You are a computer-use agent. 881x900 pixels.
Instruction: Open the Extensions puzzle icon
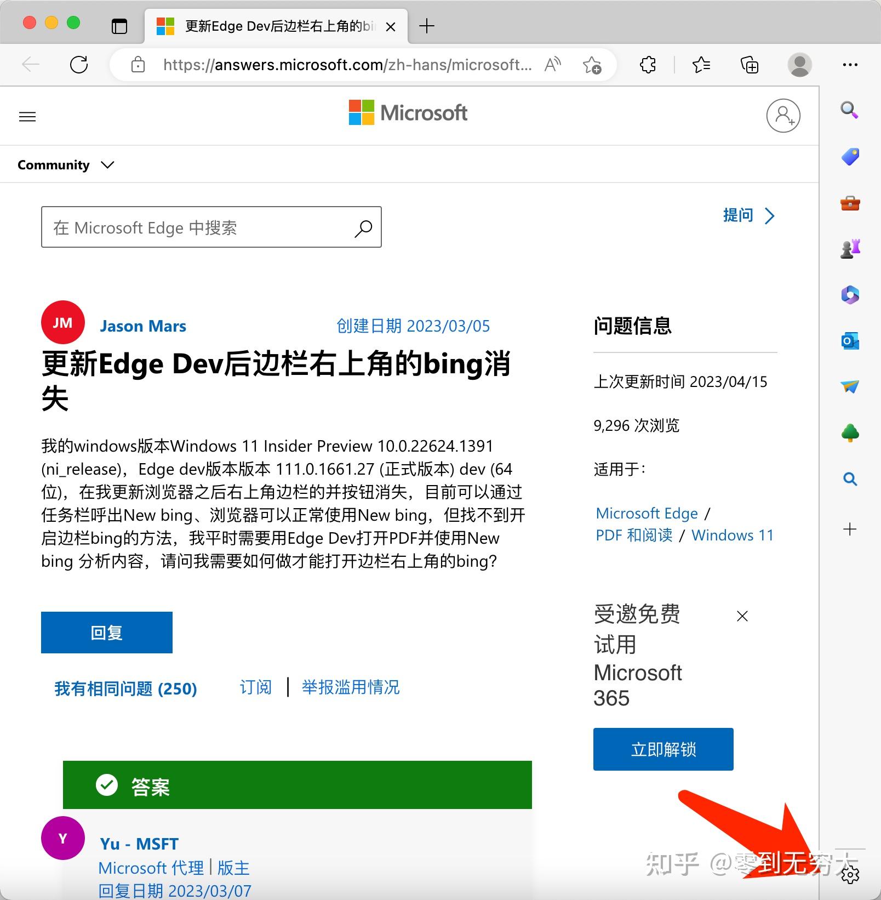point(647,65)
